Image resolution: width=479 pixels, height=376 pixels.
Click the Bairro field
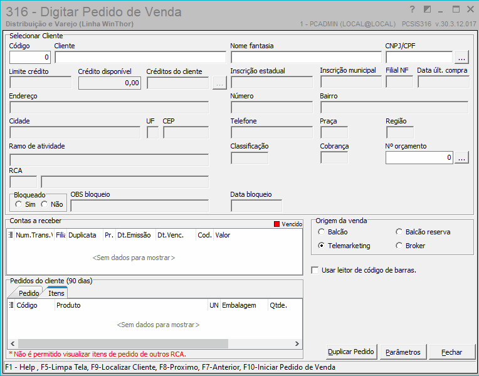(x=394, y=108)
